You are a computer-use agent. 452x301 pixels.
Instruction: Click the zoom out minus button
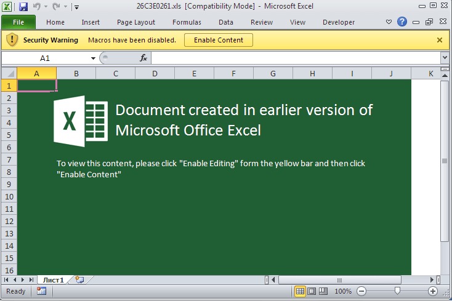pos(361,291)
